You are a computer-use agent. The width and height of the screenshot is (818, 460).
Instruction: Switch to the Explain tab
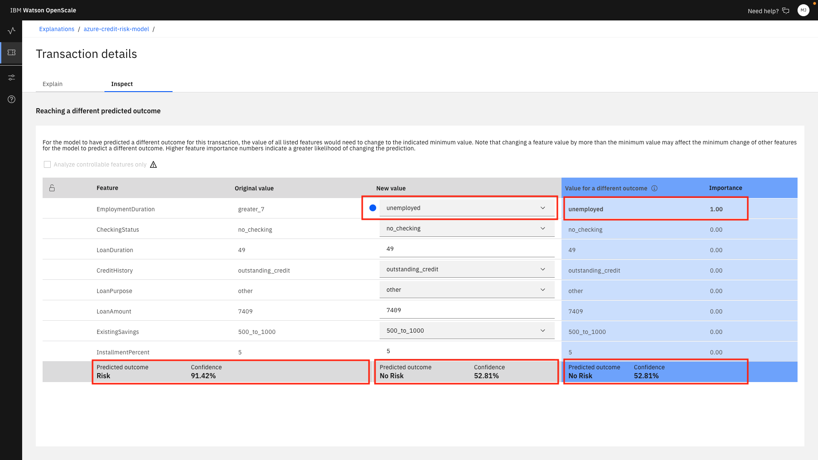coord(52,84)
